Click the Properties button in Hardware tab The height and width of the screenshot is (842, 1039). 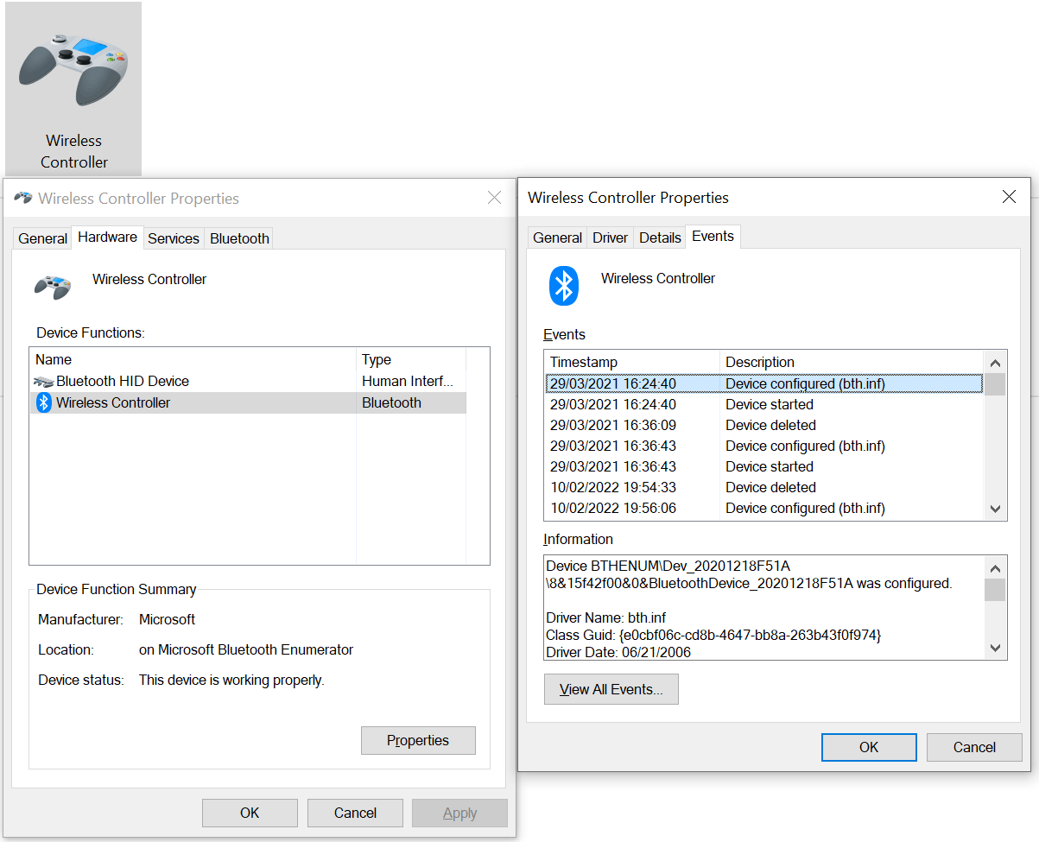418,740
